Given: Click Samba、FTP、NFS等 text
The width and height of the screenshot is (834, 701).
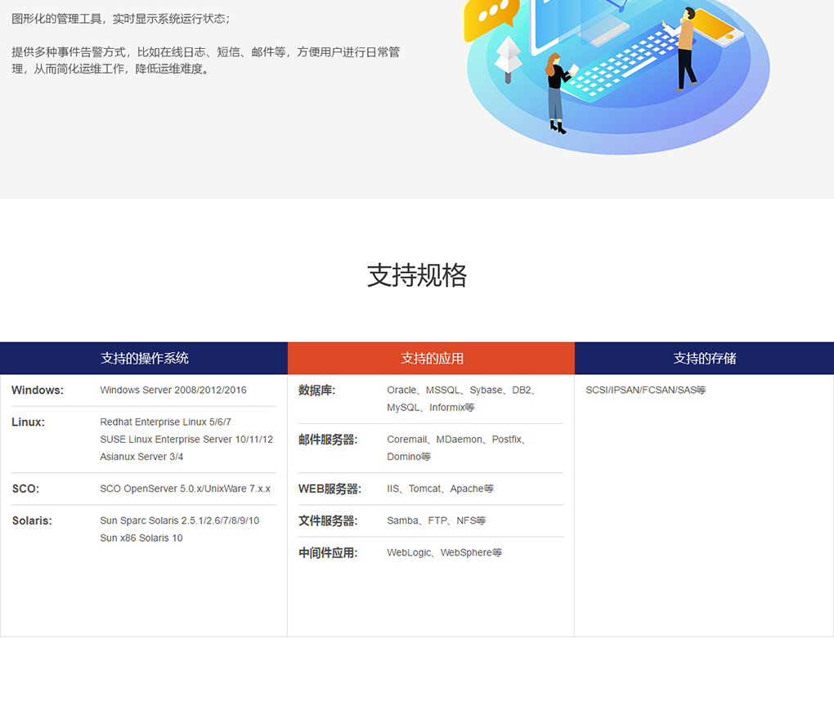Looking at the screenshot, I should click(436, 520).
